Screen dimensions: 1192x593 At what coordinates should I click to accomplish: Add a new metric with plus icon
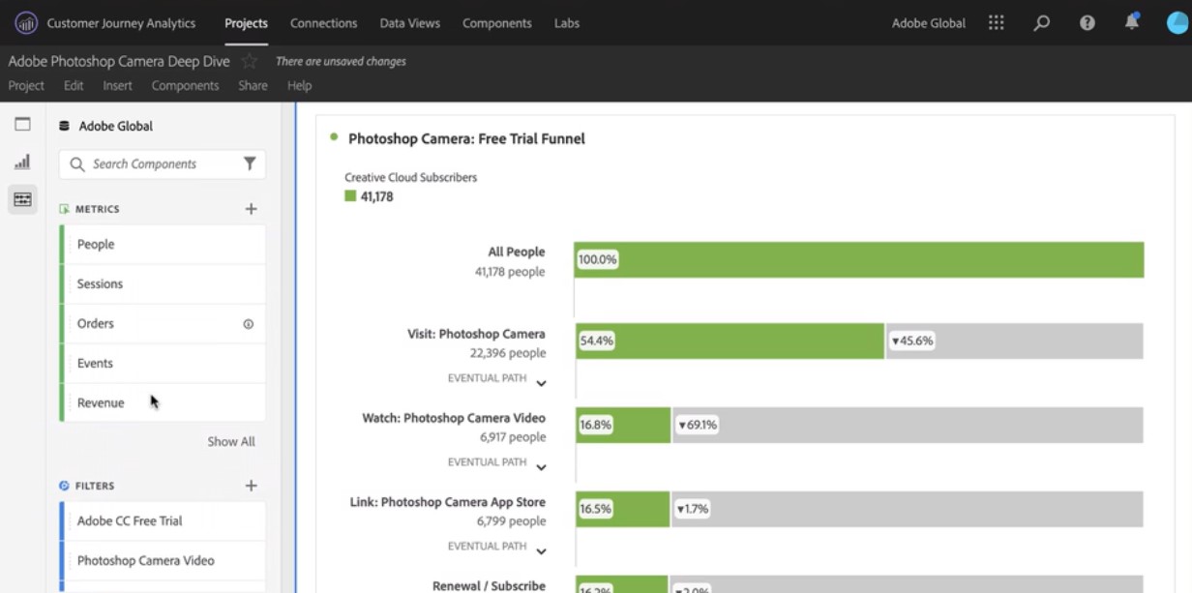tap(251, 209)
